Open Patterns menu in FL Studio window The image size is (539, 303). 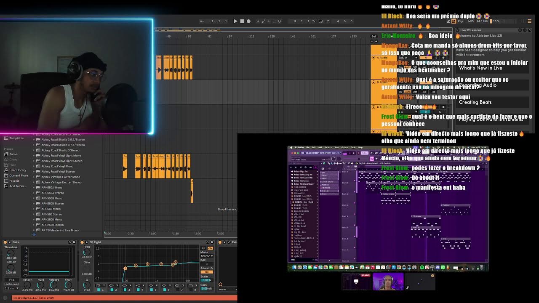(x=328, y=147)
